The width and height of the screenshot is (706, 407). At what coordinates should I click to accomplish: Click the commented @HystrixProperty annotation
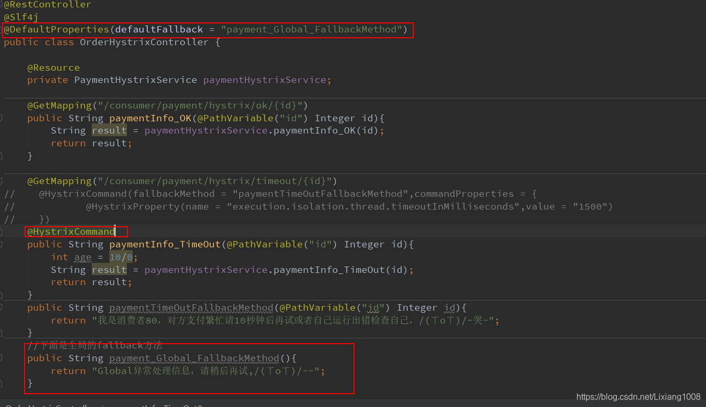click(132, 206)
